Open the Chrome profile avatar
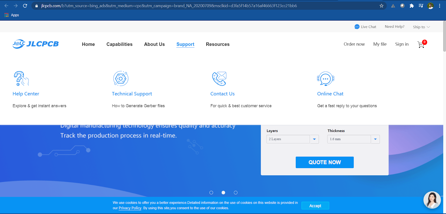This screenshot has width=446, height=214. click(430, 6)
